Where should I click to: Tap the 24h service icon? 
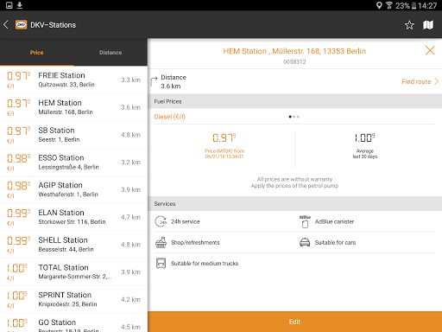161,221
